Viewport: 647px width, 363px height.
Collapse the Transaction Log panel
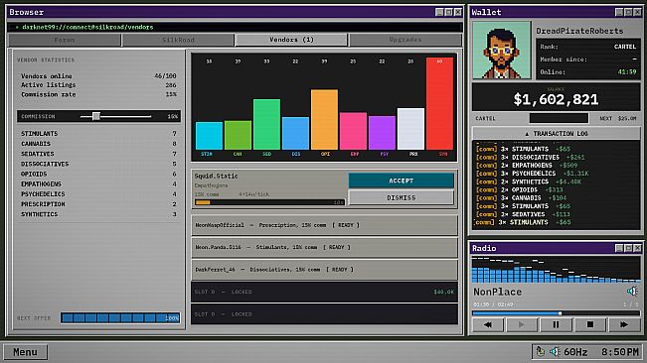tap(556, 133)
